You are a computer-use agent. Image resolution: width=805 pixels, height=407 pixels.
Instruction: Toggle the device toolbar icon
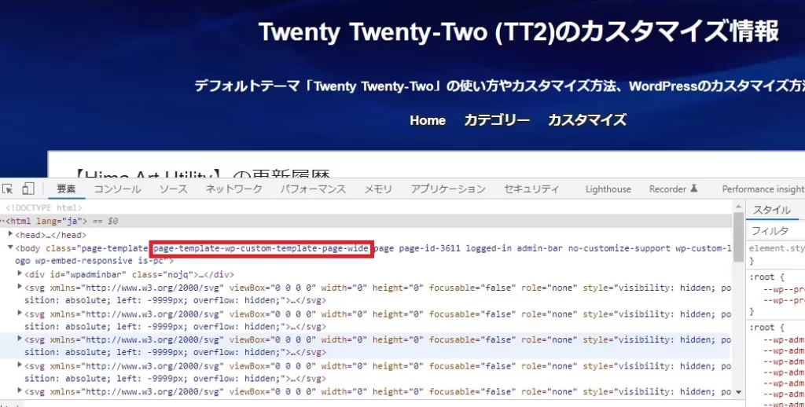(28, 189)
